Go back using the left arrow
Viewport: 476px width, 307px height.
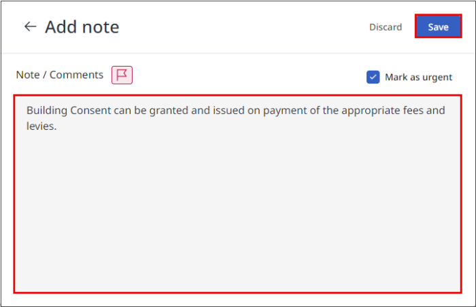(30, 27)
